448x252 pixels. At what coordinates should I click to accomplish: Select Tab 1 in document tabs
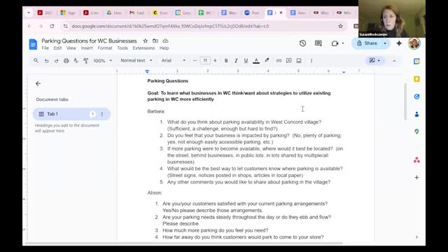[x=71, y=114]
